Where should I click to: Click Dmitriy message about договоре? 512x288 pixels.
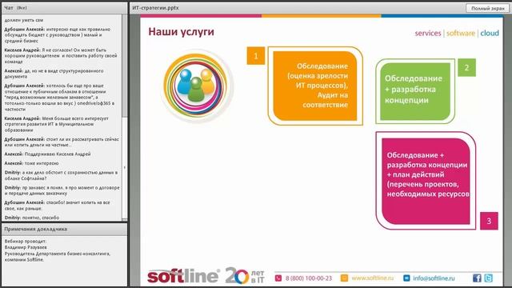click(62, 190)
